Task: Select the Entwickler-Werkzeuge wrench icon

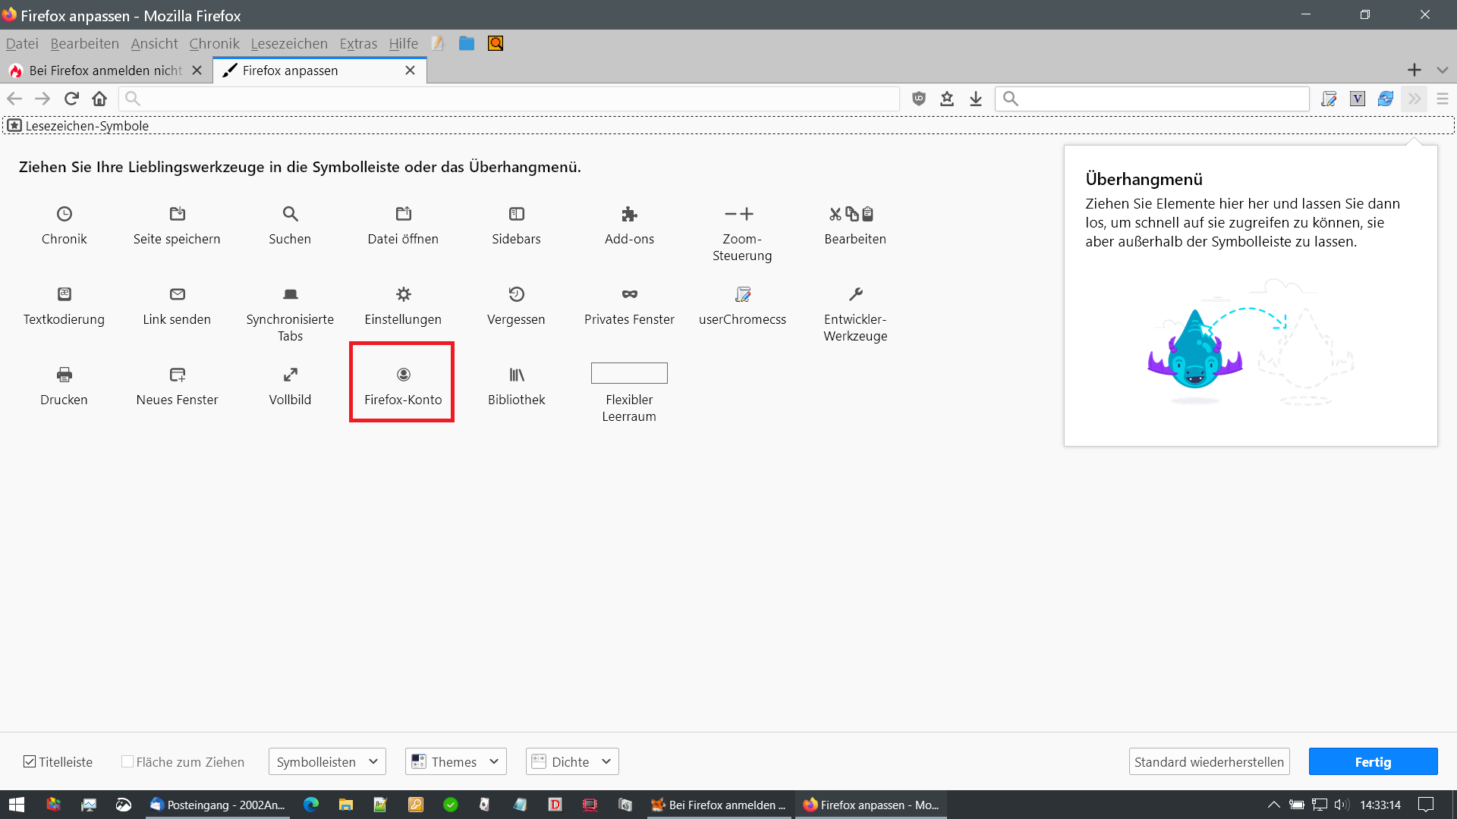Action: pyautogui.click(x=855, y=294)
